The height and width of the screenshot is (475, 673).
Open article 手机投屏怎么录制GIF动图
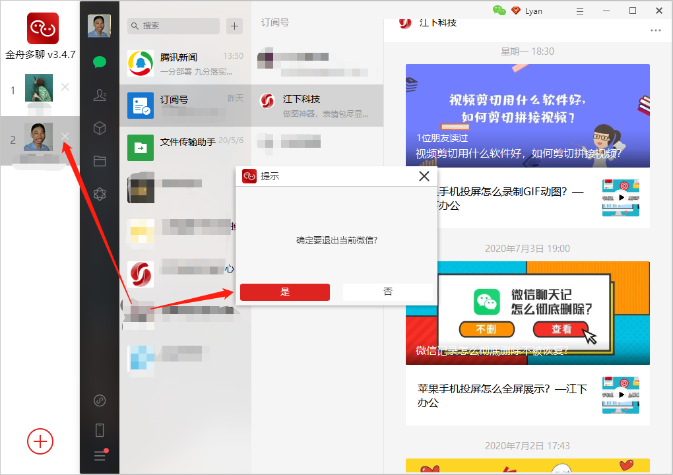[527, 198]
